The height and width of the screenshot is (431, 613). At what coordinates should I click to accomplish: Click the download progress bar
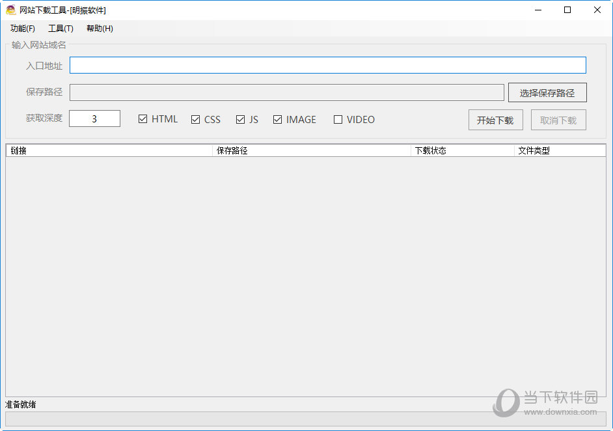(x=306, y=419)
